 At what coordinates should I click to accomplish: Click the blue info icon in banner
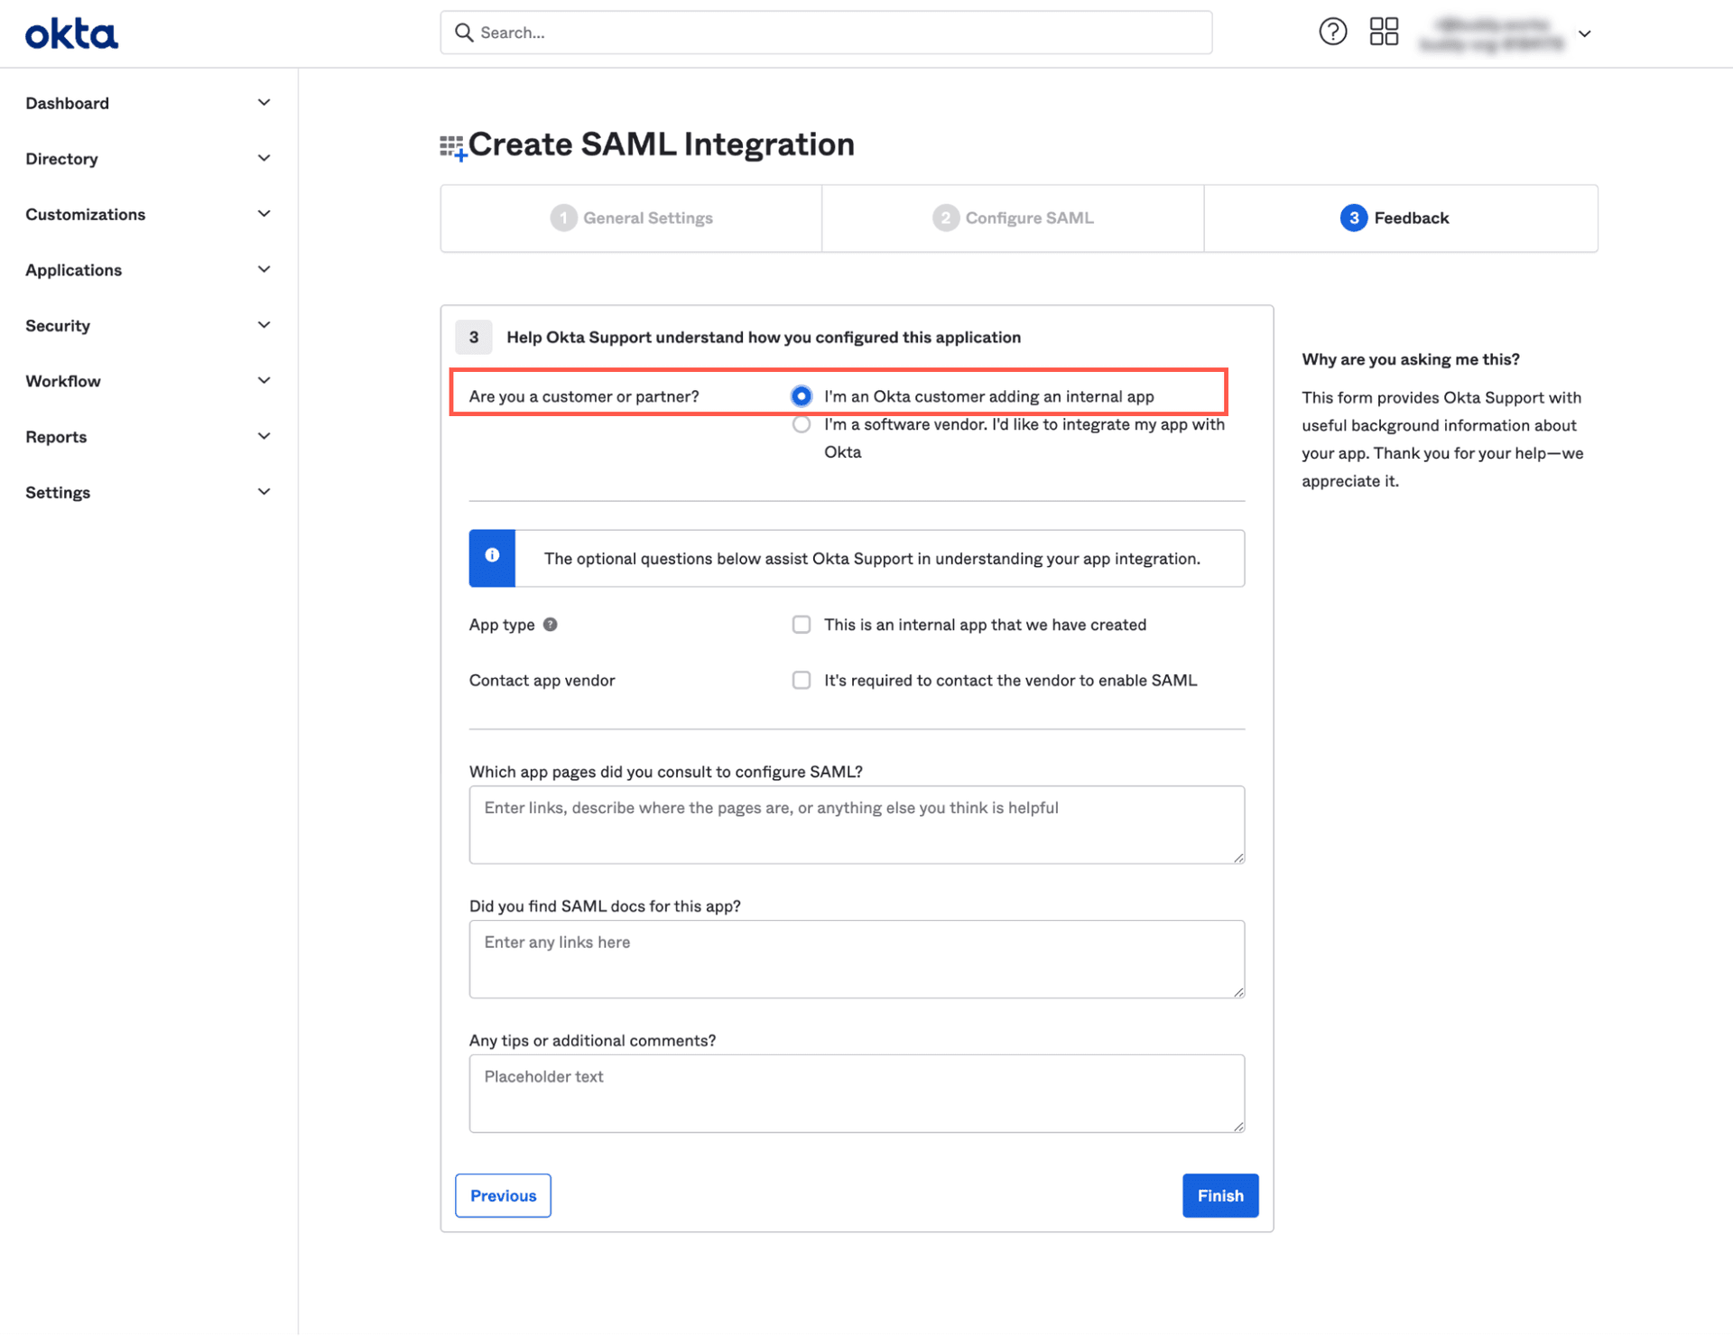492,556
